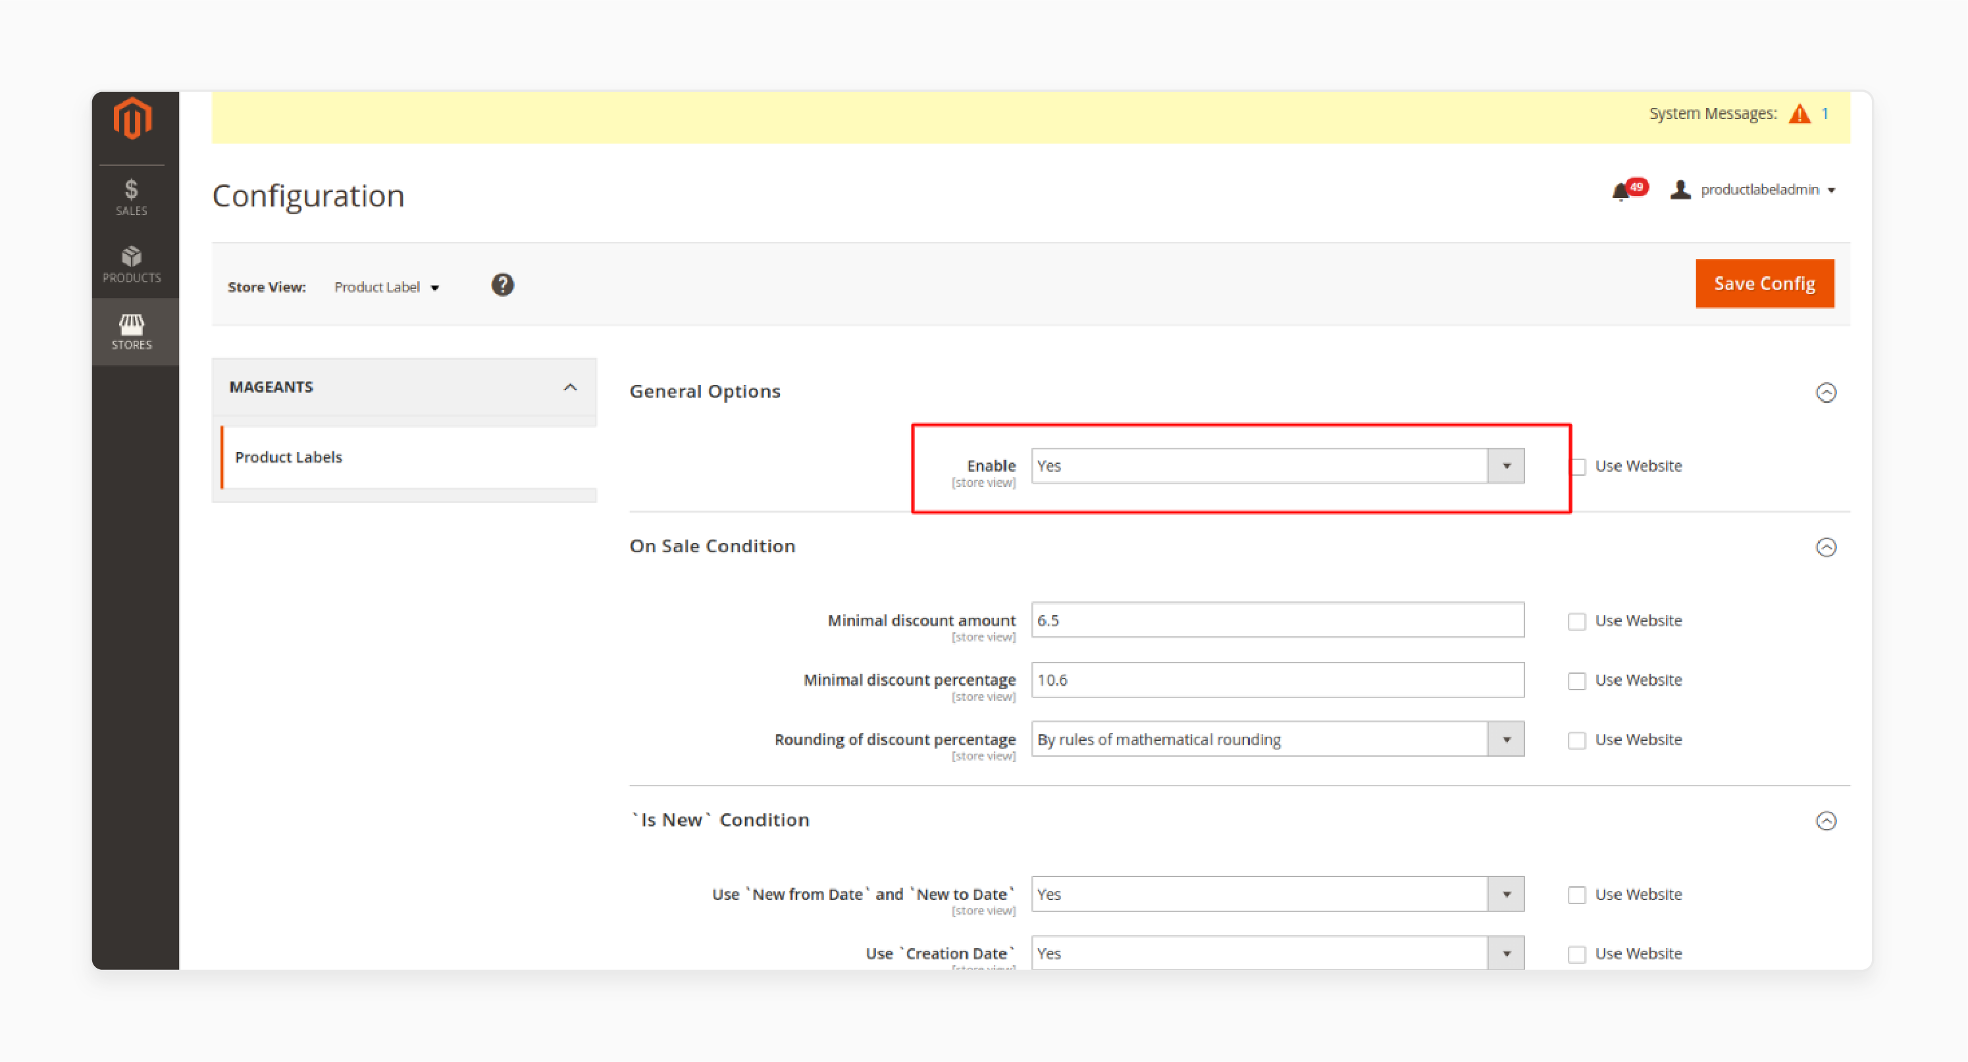
Task: Click the system messages warning triangle
Action: [x=1800, y=114]
